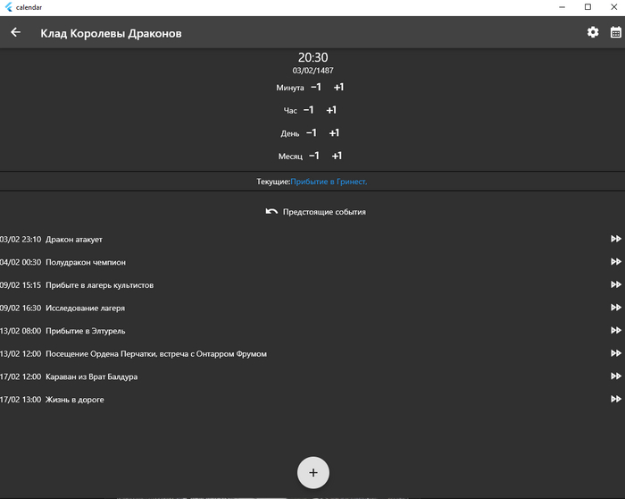This screenshot has width=625, height=499.
Task: Add a new event with plus button
Action: pyautogui.click(x=312, y=473)
